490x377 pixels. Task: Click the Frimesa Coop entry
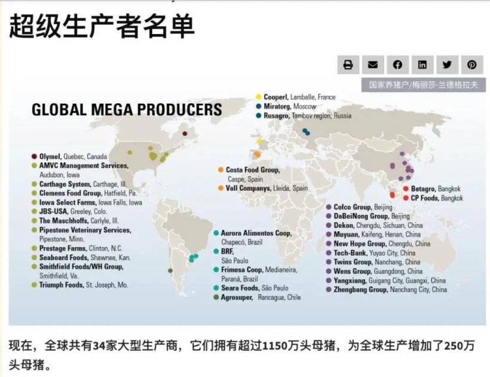point(256,274)
